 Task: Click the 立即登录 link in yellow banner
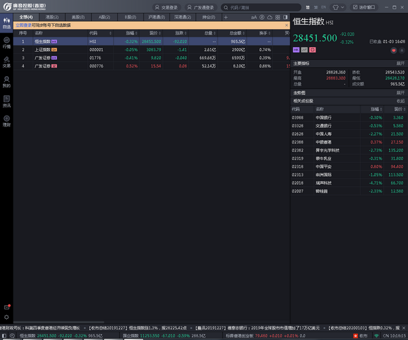pyautogui.click(x=23, y=25)
